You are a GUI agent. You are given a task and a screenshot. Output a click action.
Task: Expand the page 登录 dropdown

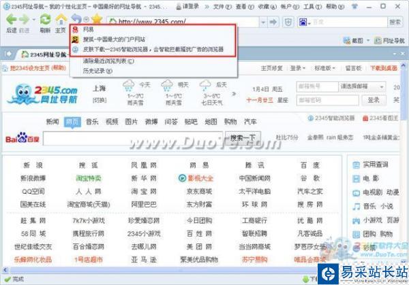(x=298, y=68)
